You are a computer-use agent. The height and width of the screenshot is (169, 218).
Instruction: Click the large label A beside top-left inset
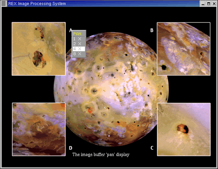click(71, 30)
